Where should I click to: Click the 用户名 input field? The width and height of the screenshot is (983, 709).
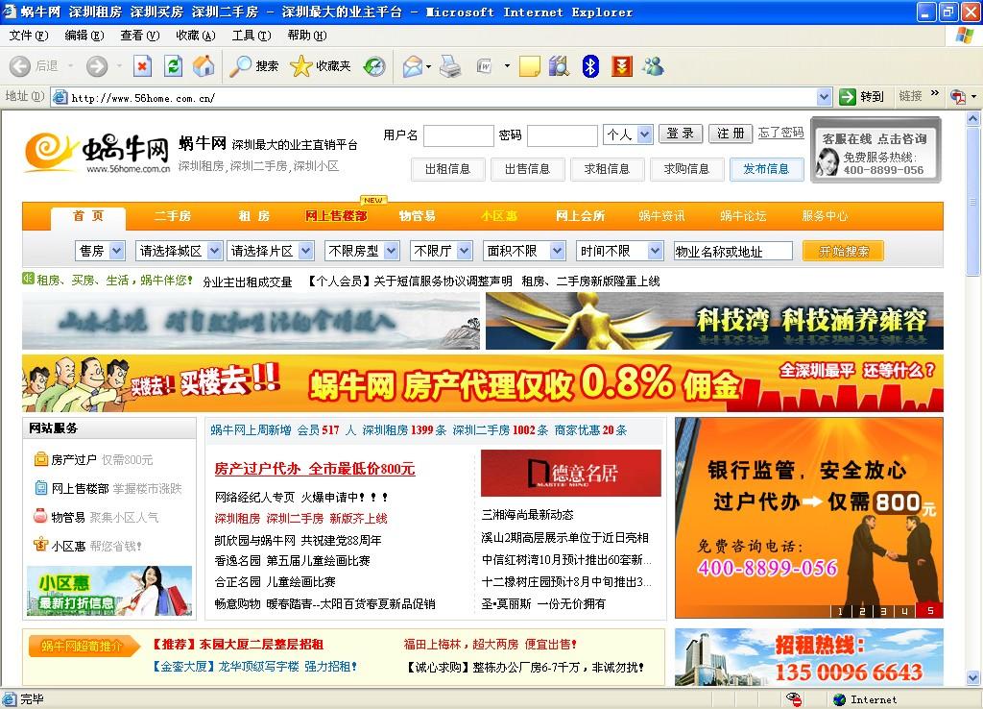coord(459,135)
